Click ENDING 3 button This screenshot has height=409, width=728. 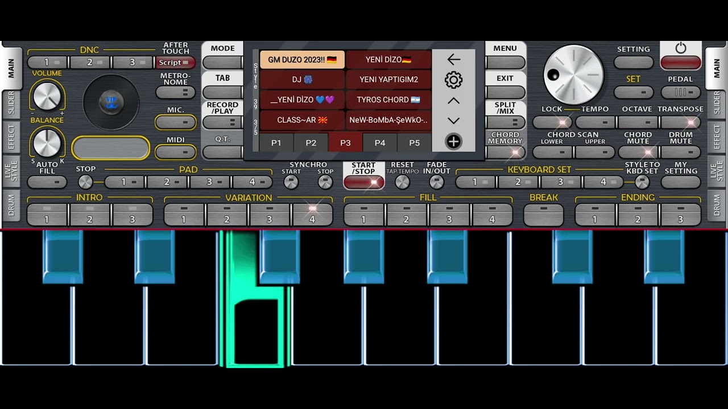click(x=680, y=215)
